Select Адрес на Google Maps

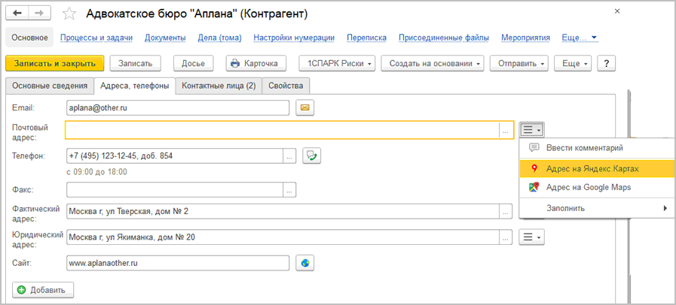[588, 187]
